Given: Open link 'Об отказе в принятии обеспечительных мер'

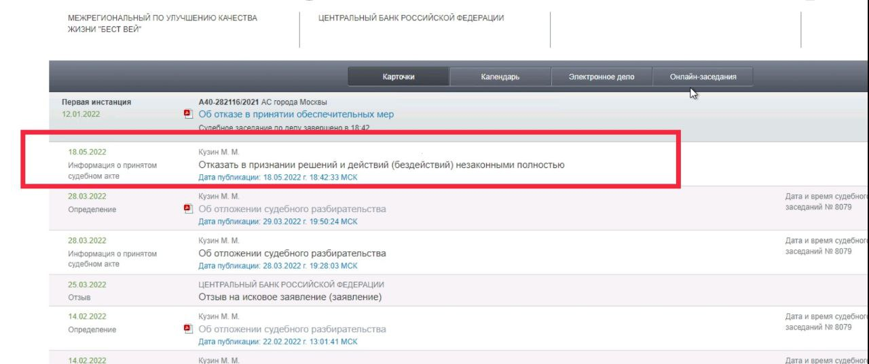Looking at the screenshot, I should point(296,114).
